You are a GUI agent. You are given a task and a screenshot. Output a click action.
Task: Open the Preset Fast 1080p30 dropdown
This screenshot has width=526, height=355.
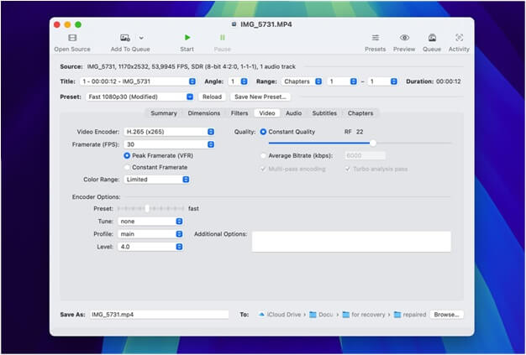pos(139,97)
